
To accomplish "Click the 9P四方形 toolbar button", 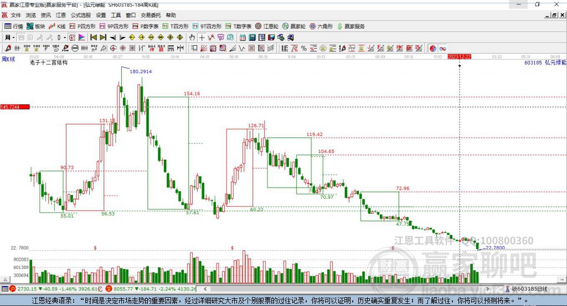I will pyautogui.click(x=114, y=27).
